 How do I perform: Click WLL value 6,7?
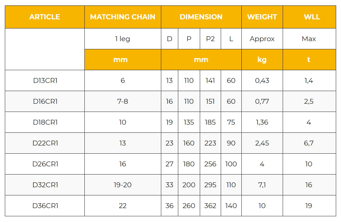pyautogui.click(x=309, y=143)
